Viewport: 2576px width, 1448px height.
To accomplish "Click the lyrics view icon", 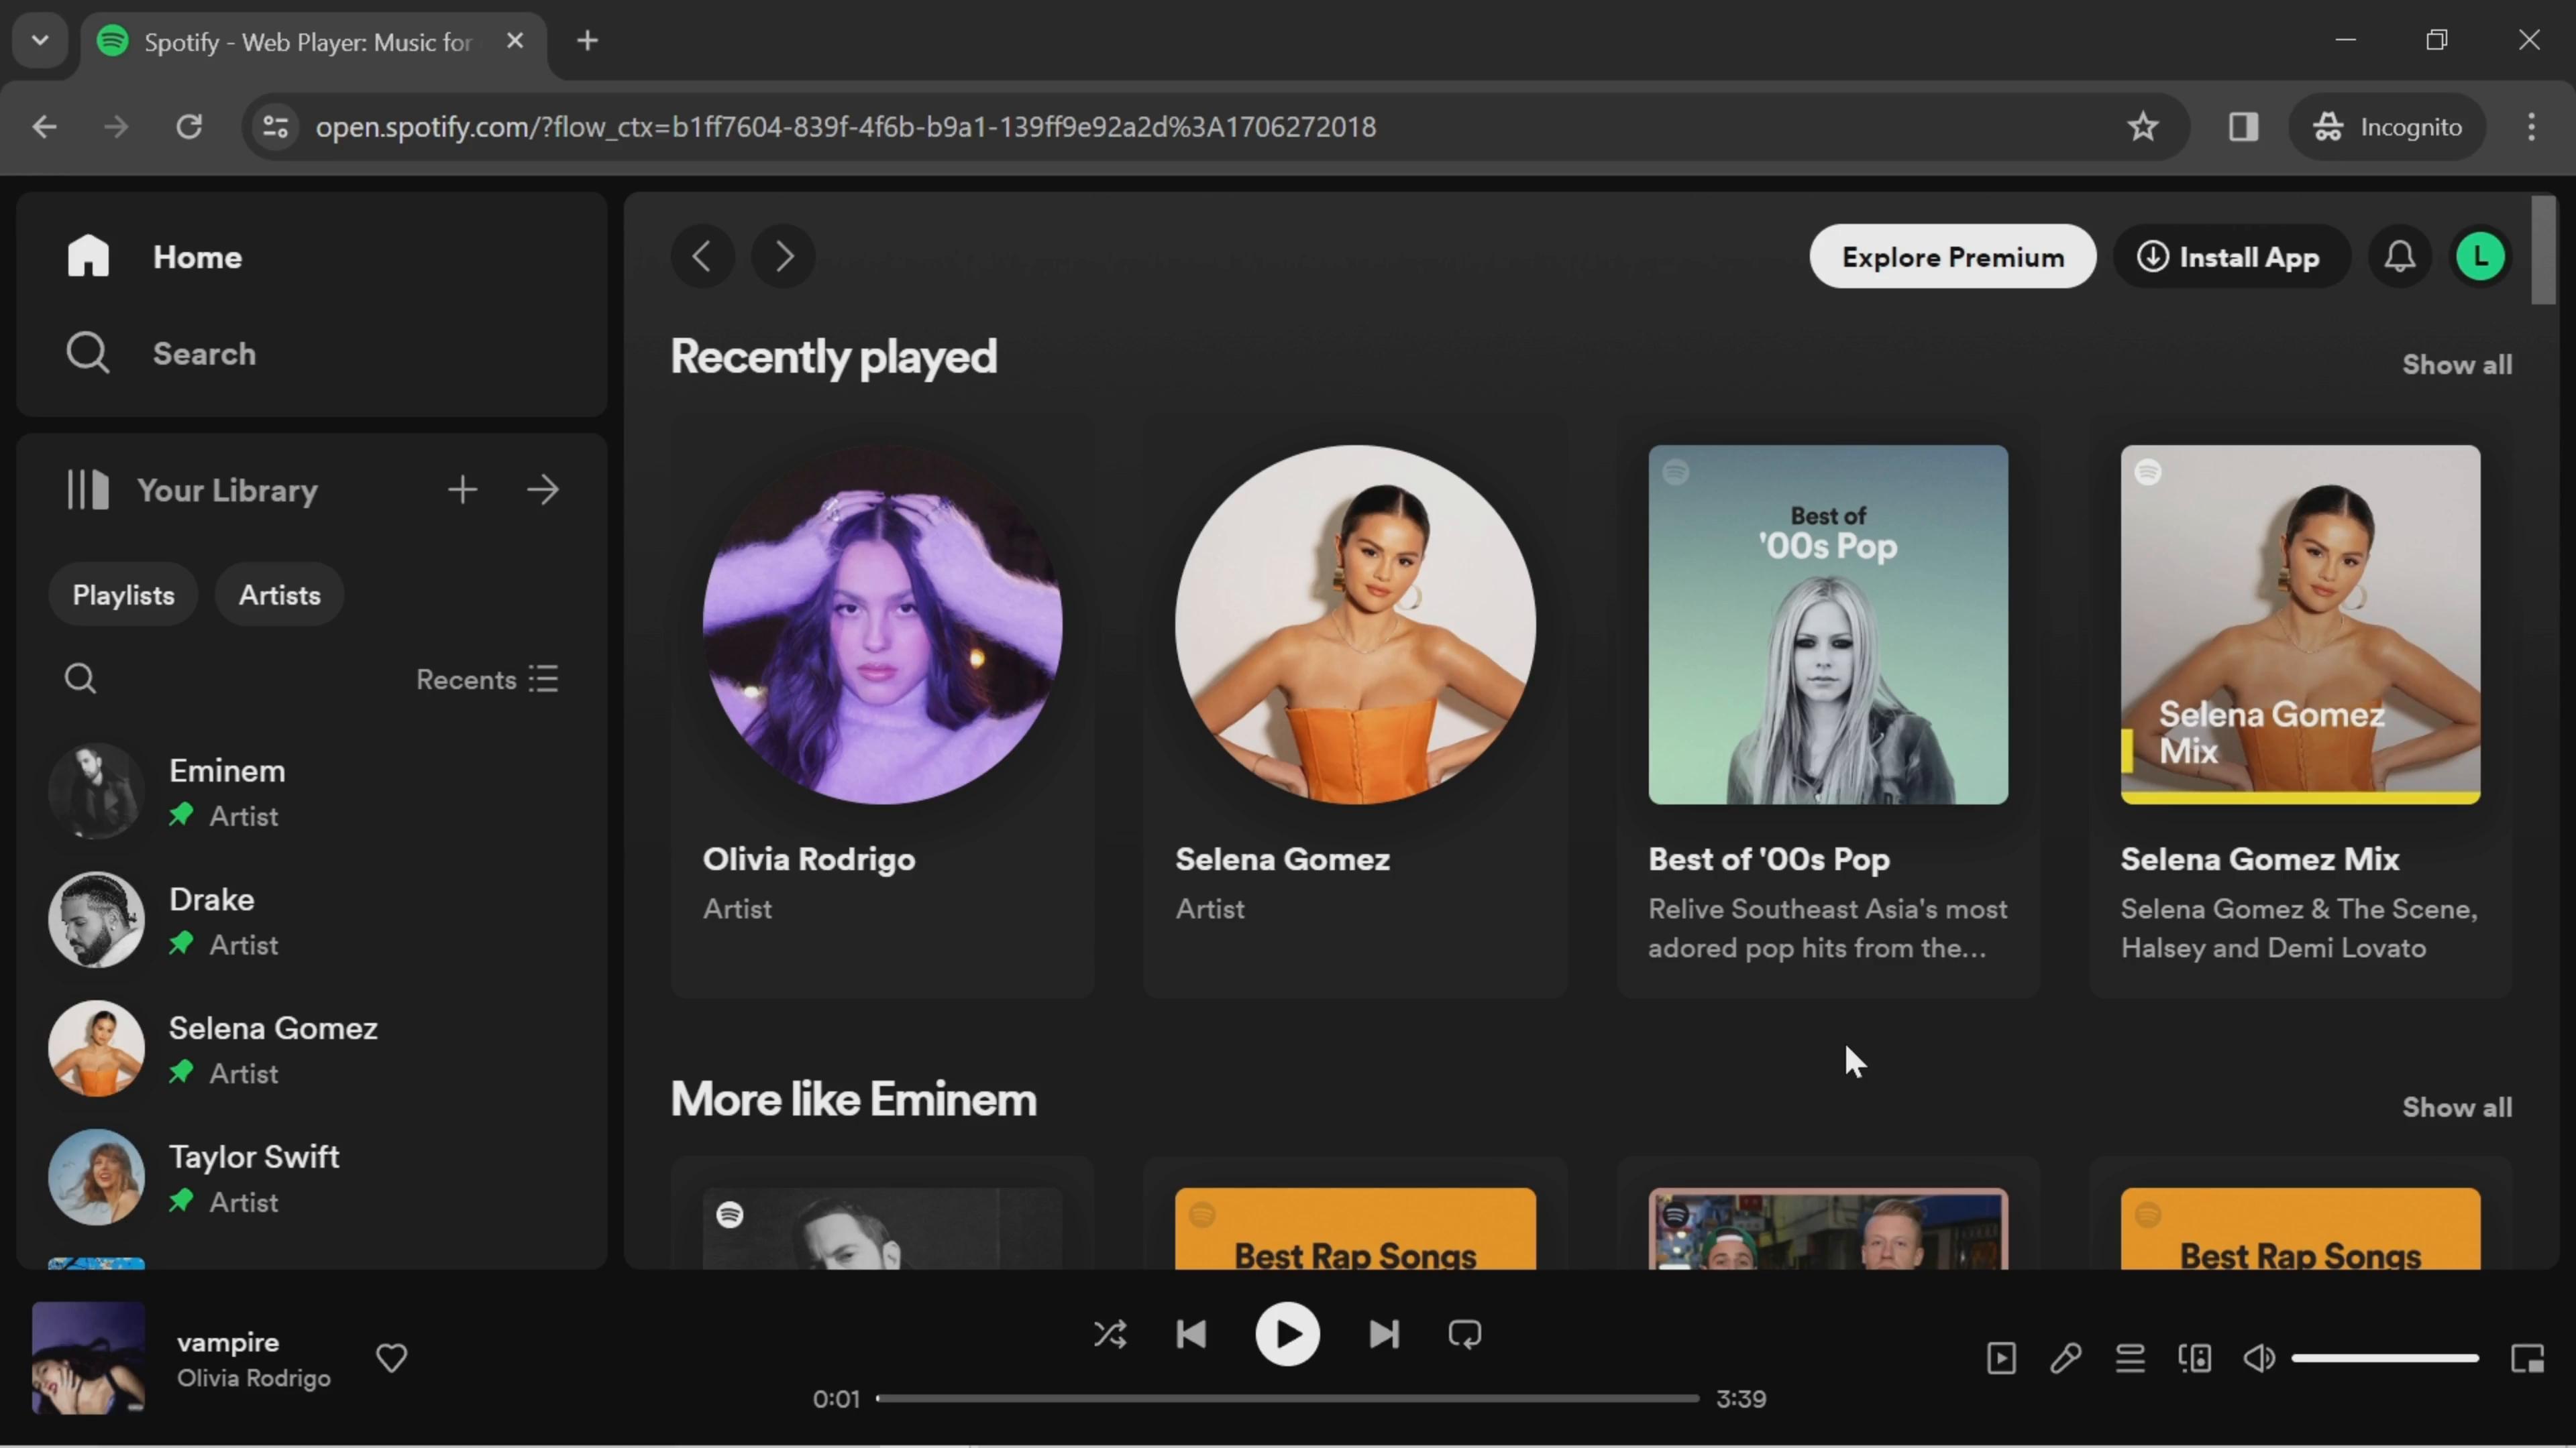I will coord(2066,1357).
